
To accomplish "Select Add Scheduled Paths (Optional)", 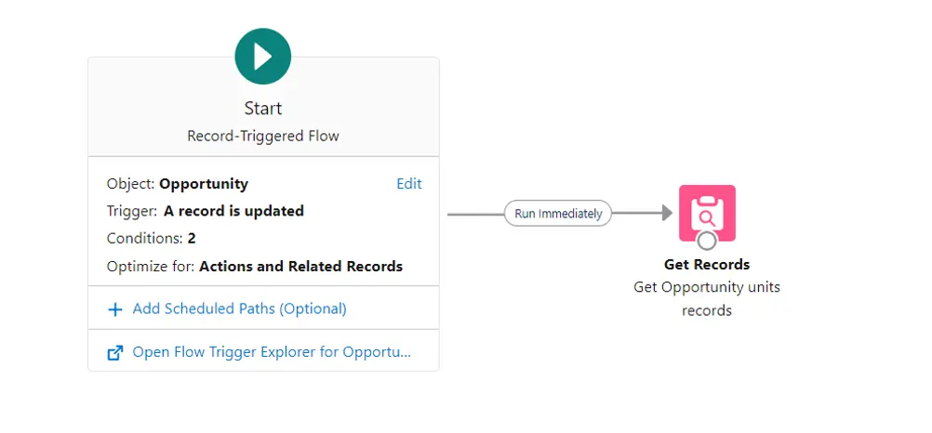I will click(239, 308).
